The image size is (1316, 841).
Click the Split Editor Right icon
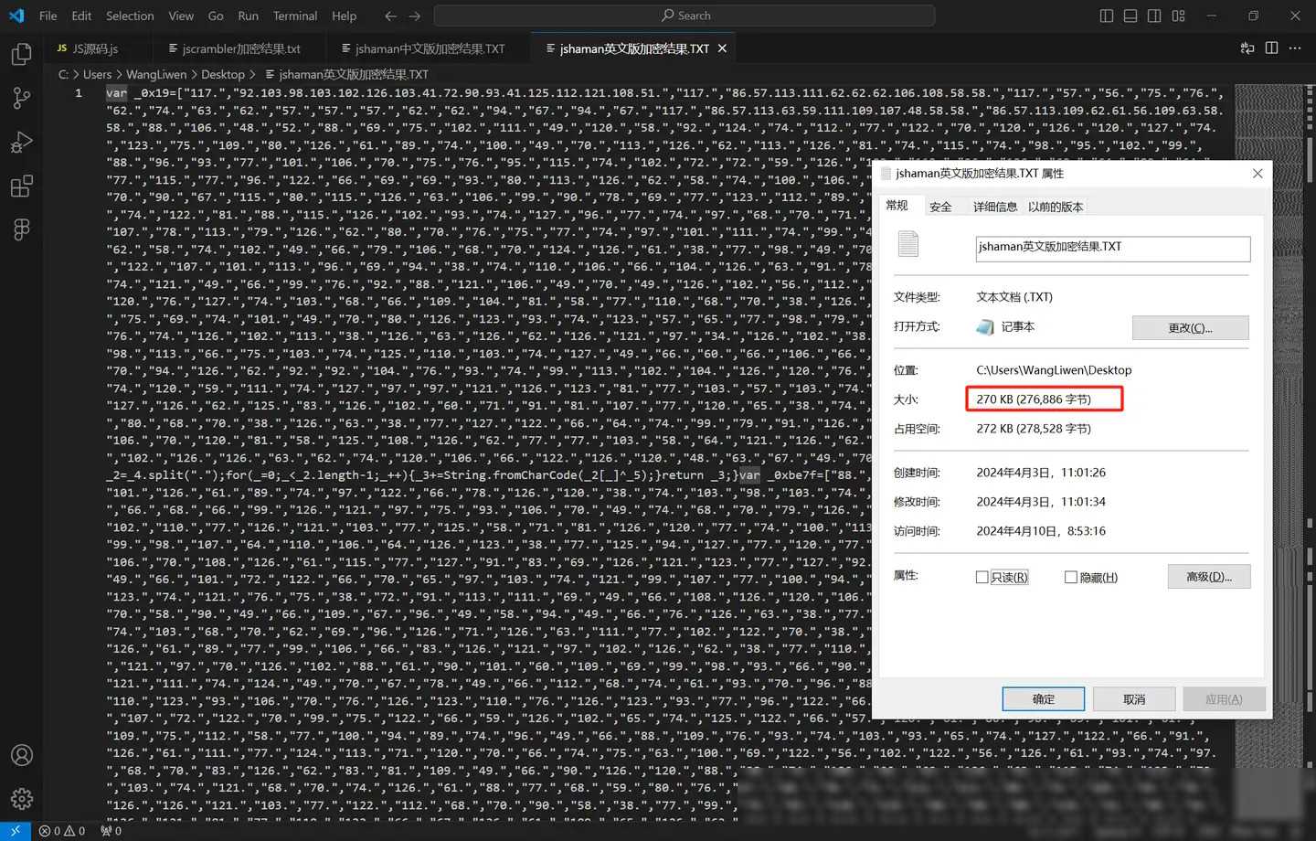(x=1271, y=48)
